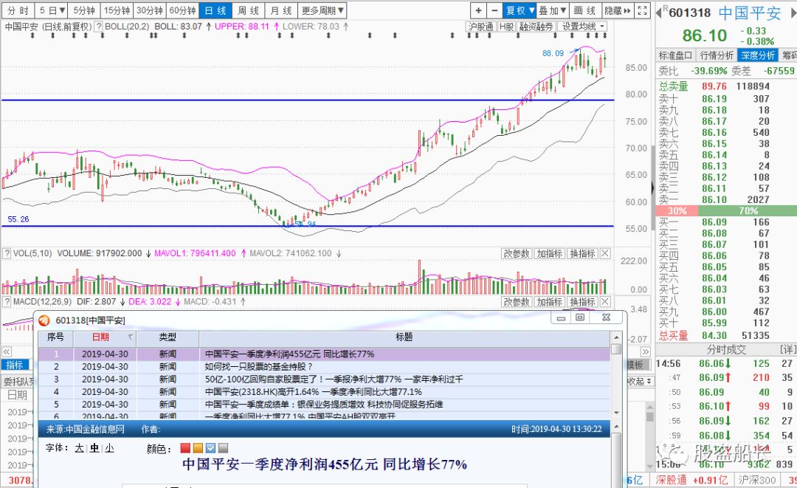Viewport: 797px width, 488px height.
Task: Open help for MACD(12,26,9) indicator
Action: click(7, 302)
